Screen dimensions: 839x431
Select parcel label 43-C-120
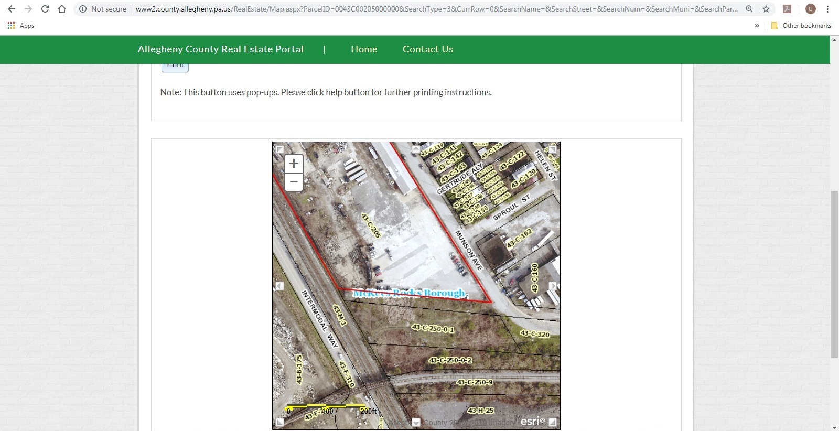click(x=524, y=178)
